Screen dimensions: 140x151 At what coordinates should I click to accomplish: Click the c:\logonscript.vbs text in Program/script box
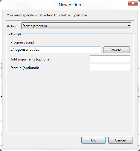pos(25,49)
